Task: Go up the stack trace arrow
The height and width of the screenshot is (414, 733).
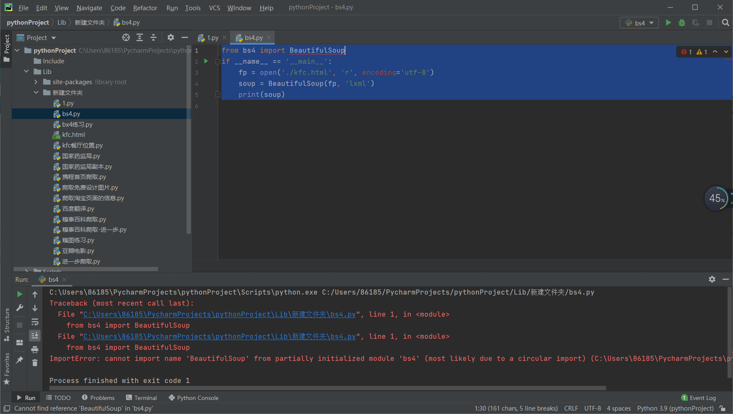Action: (35, 294)
